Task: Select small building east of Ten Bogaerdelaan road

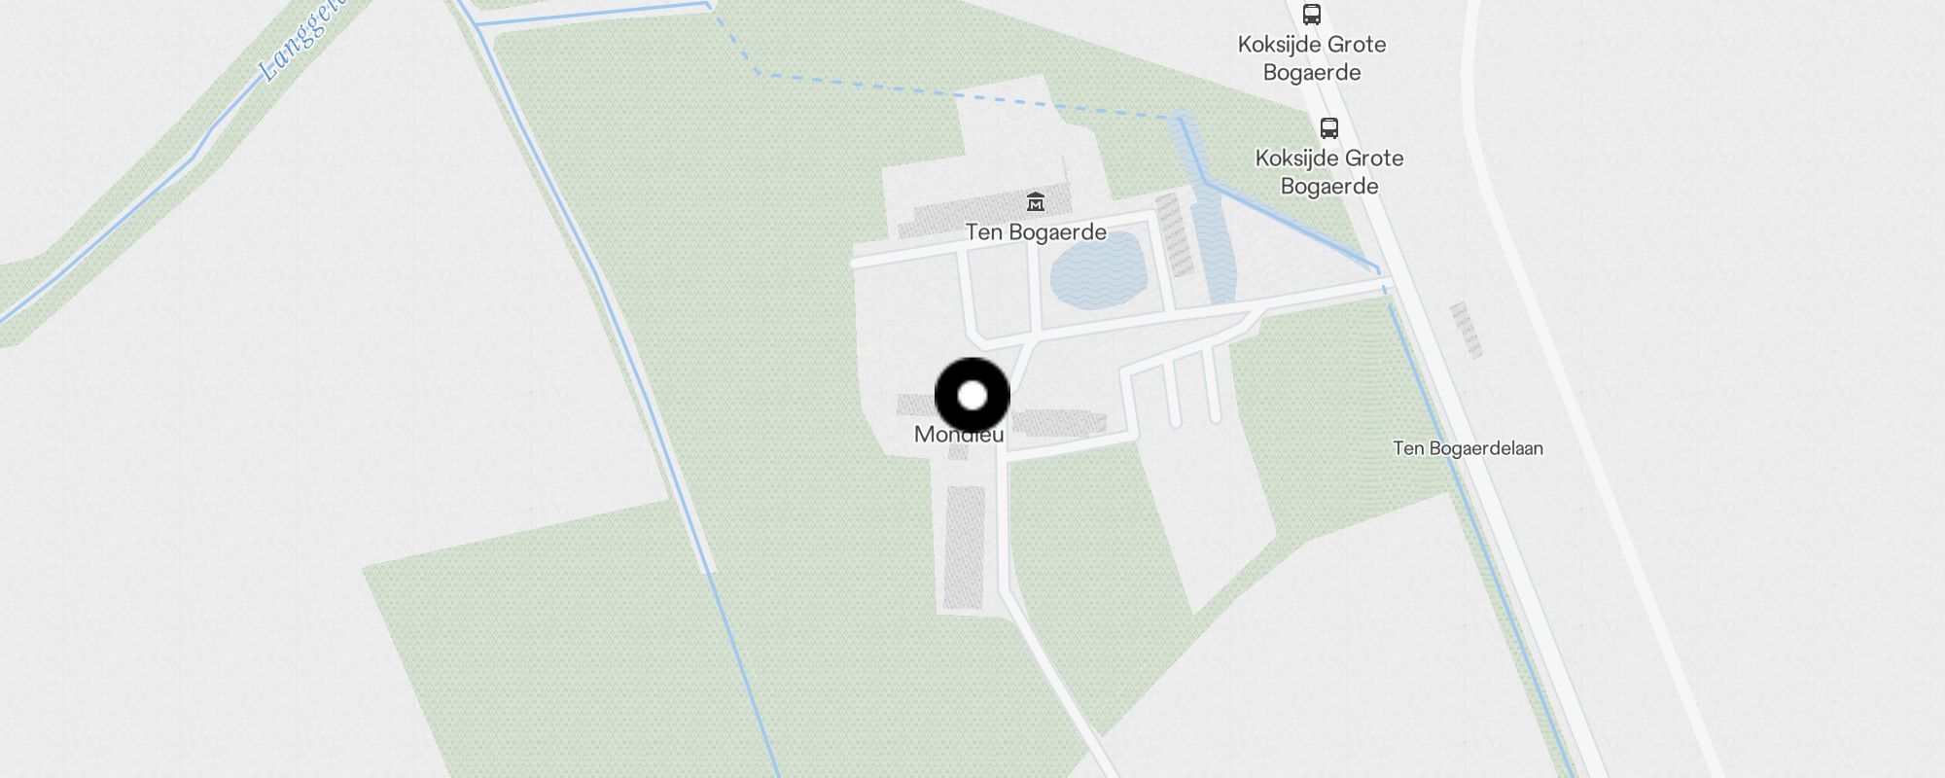Action: (x=1466, y=330)
